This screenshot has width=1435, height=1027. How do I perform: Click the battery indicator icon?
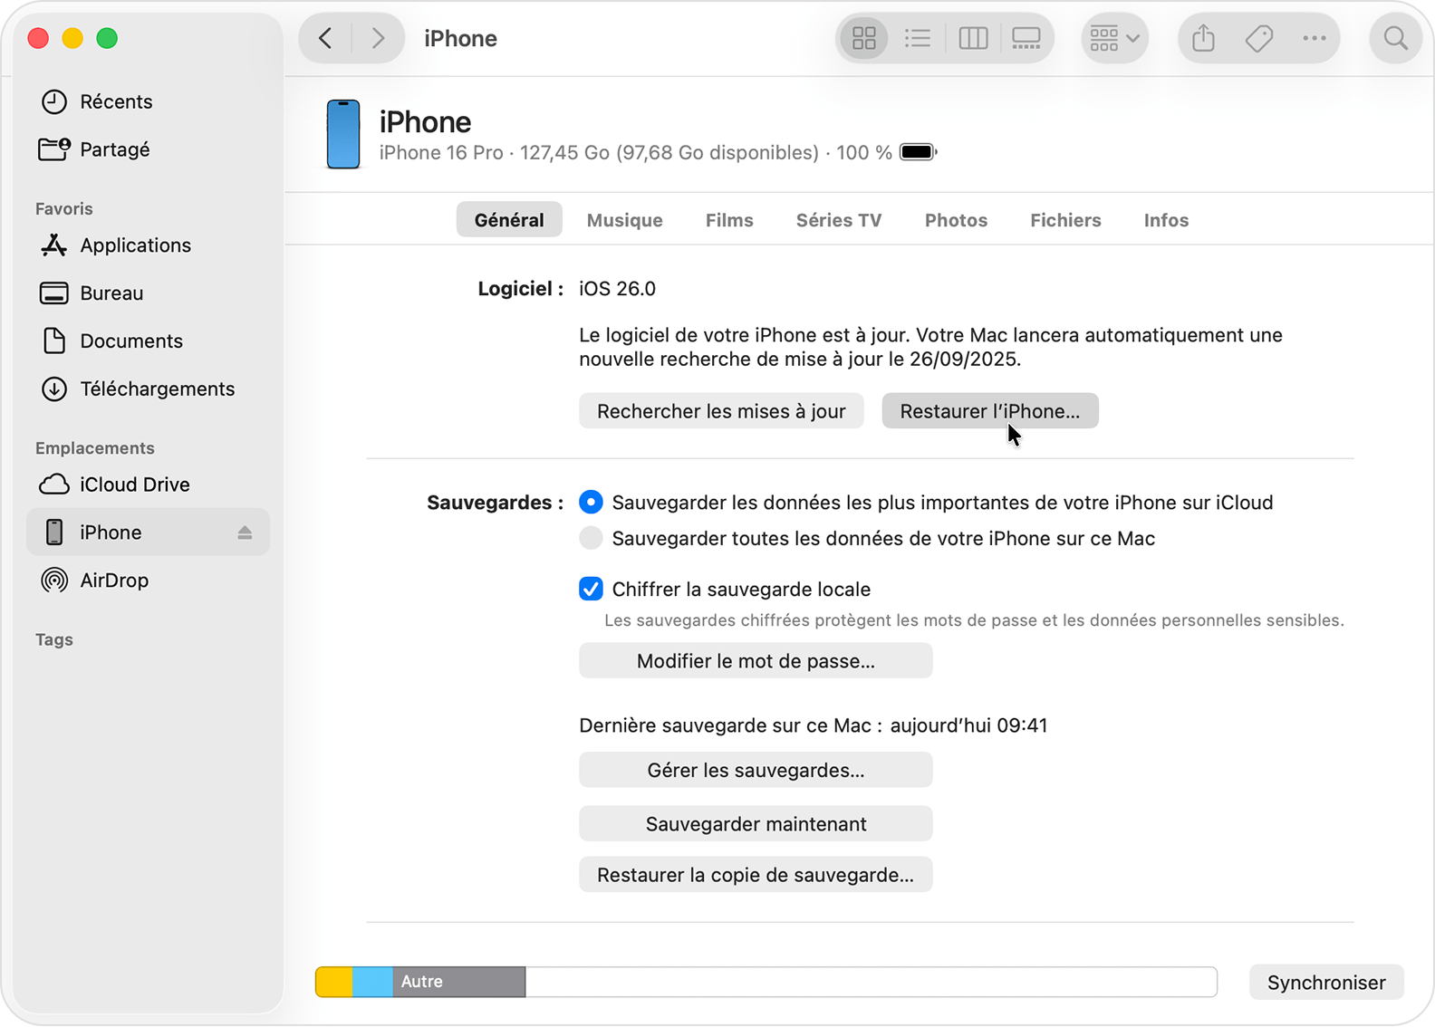pos(919,152)
